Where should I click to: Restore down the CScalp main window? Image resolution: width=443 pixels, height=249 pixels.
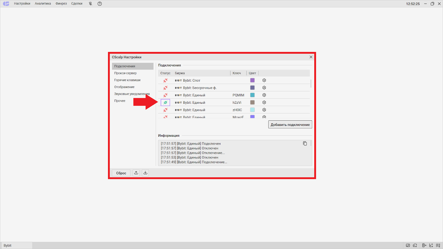pyautogui.click(x=432, y=4)
